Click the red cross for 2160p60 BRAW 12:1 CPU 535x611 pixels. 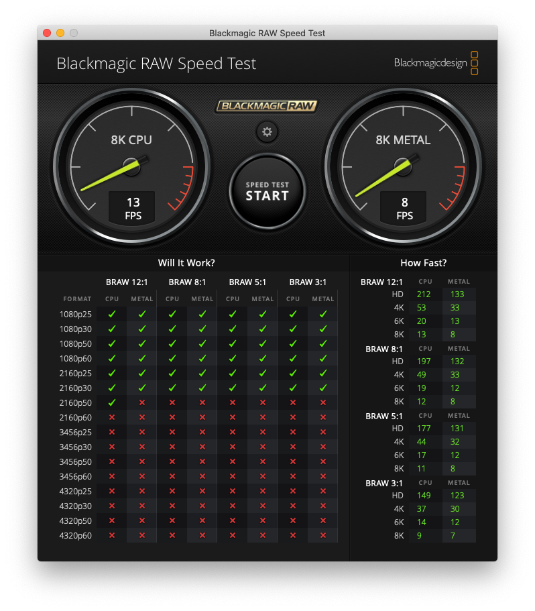pos(112,417)
